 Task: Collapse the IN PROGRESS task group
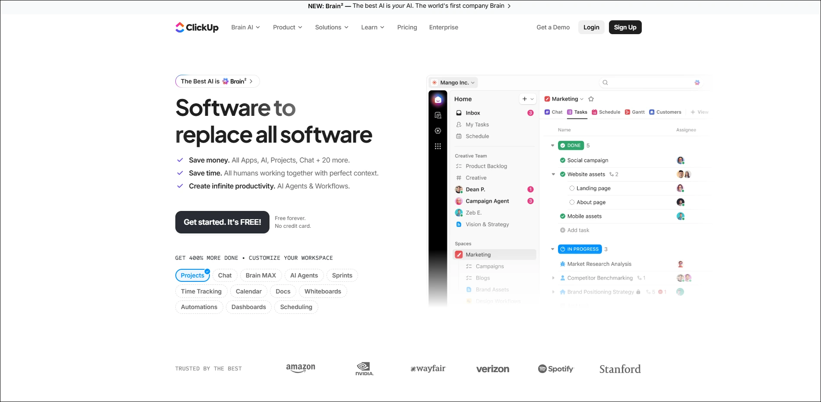point(552,249)
